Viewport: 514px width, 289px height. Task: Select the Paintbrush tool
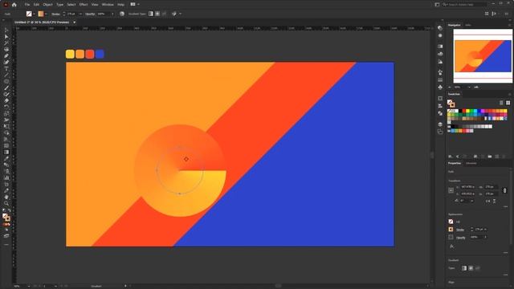pos(6,88)
